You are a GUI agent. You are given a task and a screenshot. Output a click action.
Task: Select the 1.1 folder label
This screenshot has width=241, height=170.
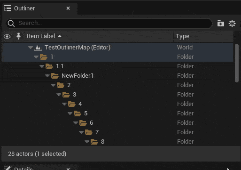(60, 66)
